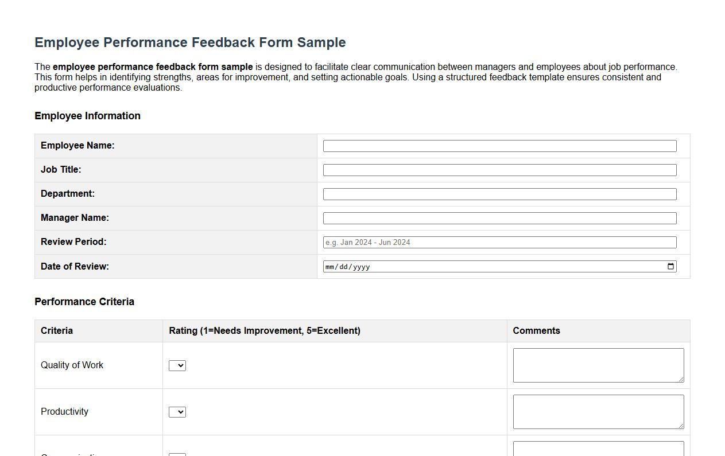Open the Productivity rating dropdown
725x456 pixels.
(x=177, y=412)
